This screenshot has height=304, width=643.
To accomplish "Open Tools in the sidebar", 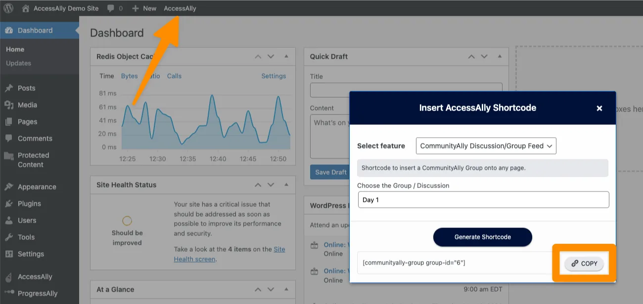I will coord(26,237).
